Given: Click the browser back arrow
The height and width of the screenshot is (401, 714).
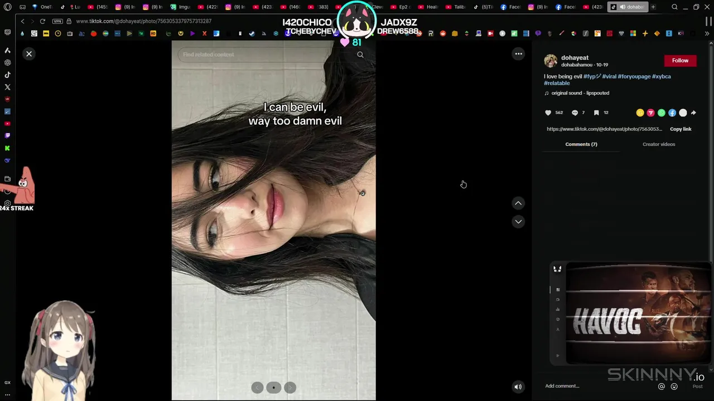Looking at the screenshot, I should coord(22,21).
